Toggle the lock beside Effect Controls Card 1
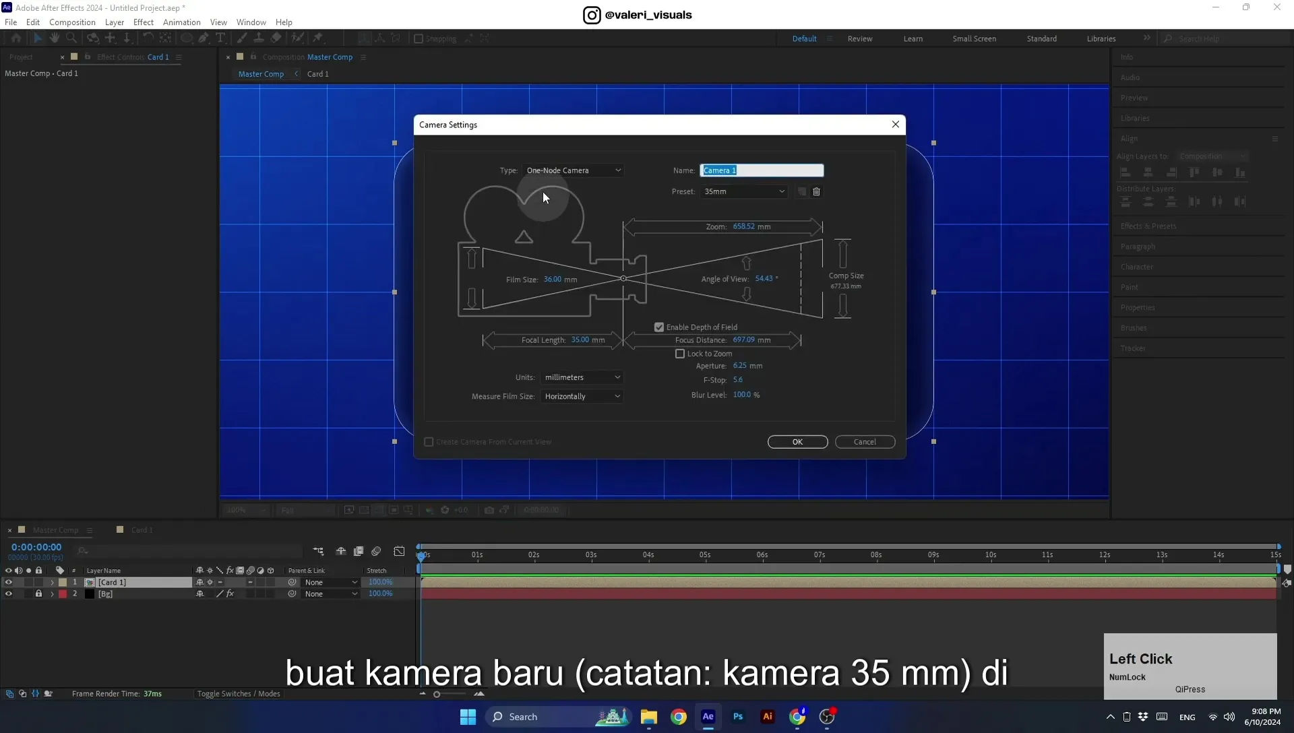The width and height of the screenshot is (1294, 733). [x=88, y=57]
